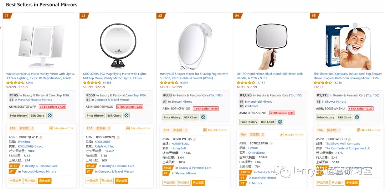Show 3 FBA Sellers 27.99 details
Screen dimensions: 385x189
point(52,107)
